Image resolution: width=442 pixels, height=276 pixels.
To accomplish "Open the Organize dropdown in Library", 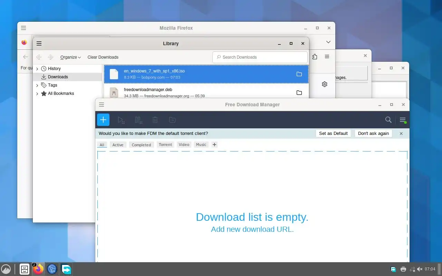I will 70,57.
